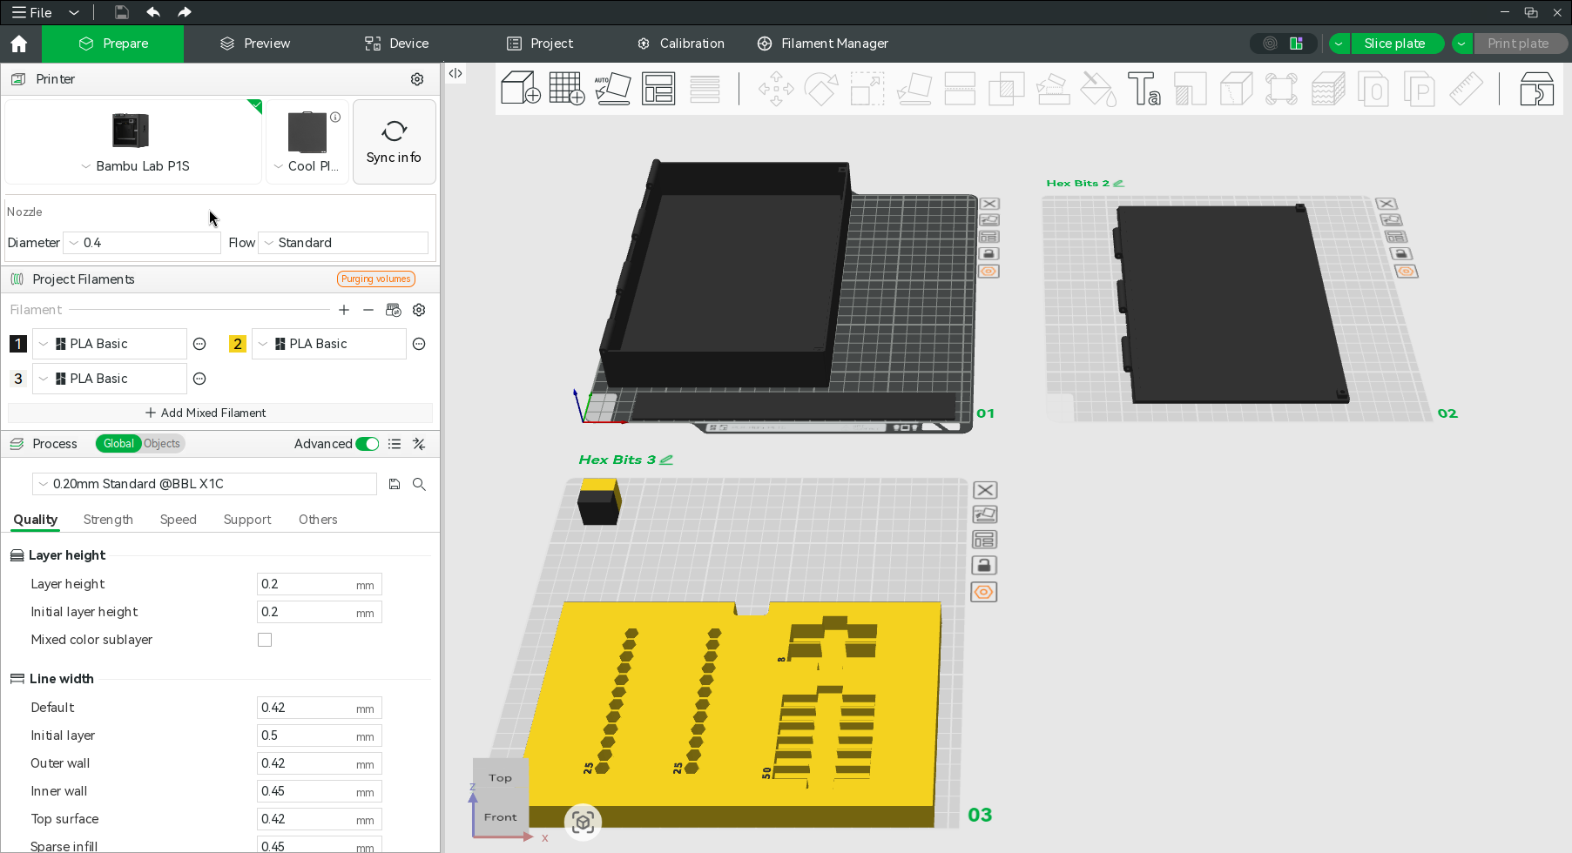This screenshot has width=1572, height=853.
Task: Click filament settings gear icon
Action: pos(419,310)
